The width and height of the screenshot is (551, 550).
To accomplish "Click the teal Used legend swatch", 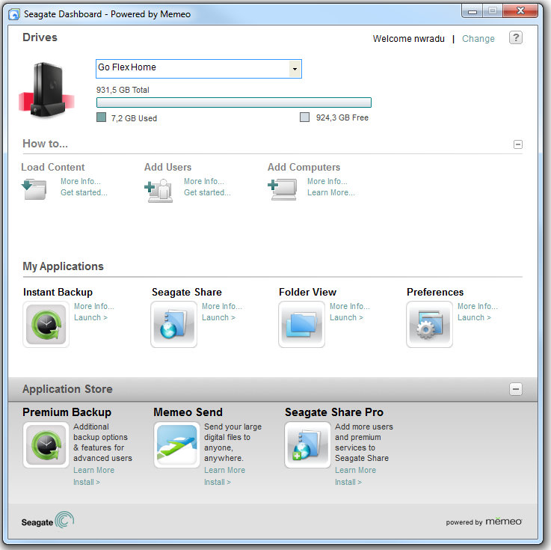I will point(101,117).
